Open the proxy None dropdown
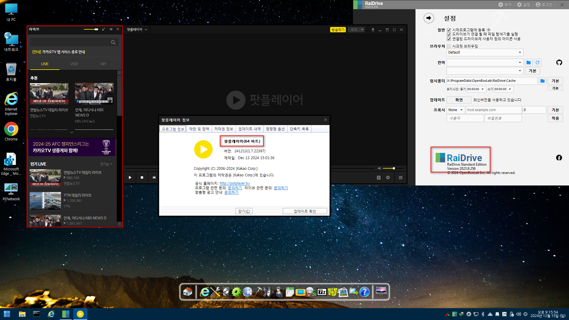Screen dimensions: 569x320 tap(455, 110)
